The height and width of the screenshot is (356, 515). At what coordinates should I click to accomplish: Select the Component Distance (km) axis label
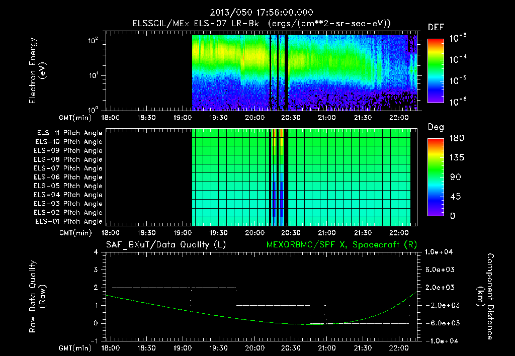point(485,297)
